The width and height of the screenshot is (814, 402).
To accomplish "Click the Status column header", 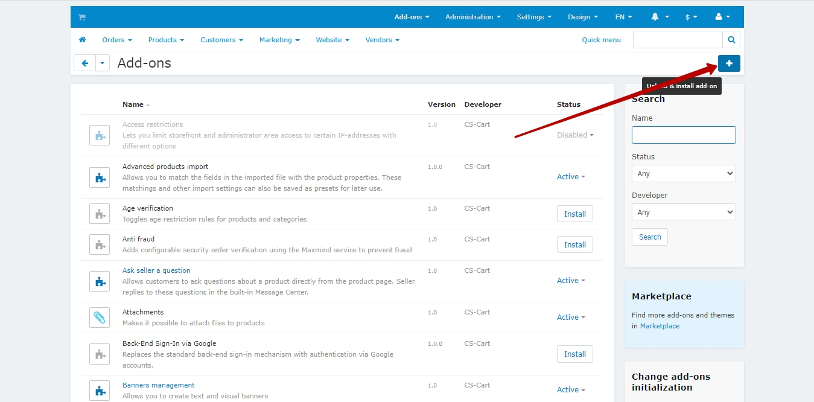I will click(x=568, y=104).
